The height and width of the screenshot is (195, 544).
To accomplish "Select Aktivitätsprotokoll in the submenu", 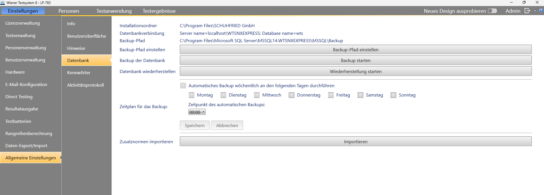I will tap(85, 85).
